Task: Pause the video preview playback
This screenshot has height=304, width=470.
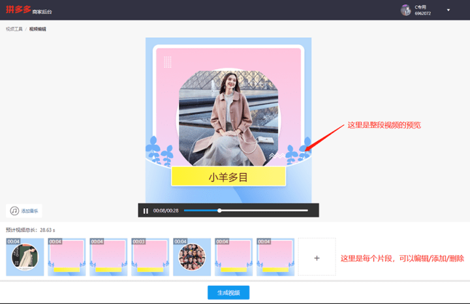Action: [146, 211]
